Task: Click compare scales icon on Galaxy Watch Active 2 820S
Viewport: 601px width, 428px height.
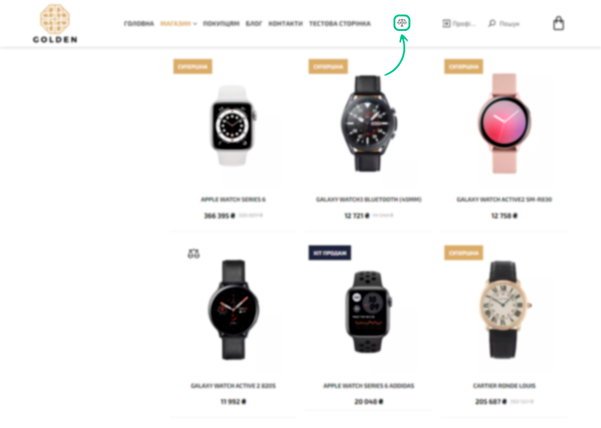Action: coord(193,254)
